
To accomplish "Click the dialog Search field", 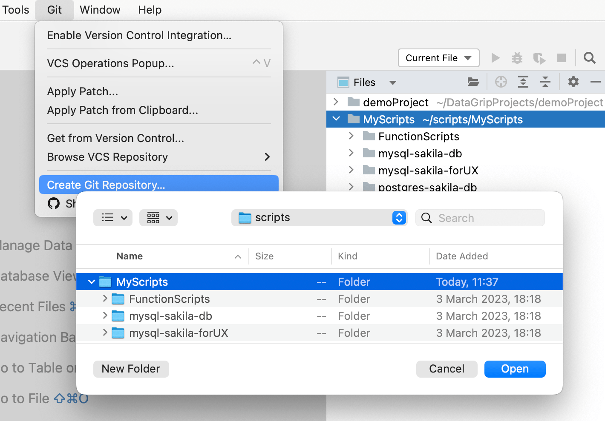I will (480, 218).
